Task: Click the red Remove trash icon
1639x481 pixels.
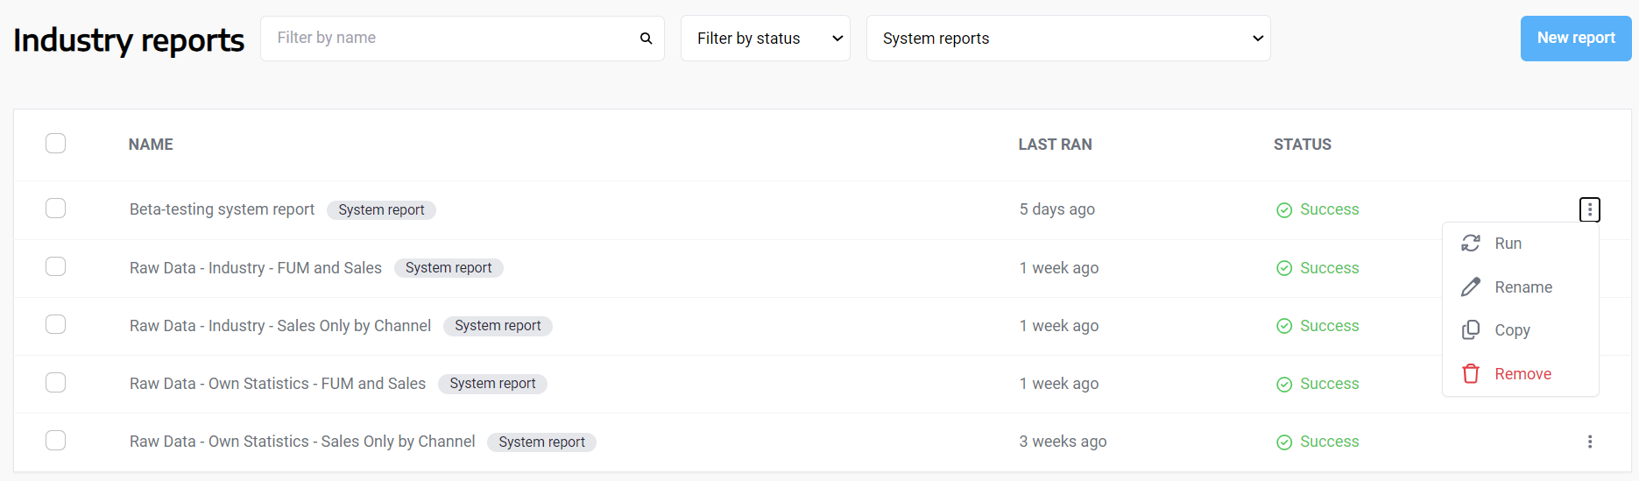Action: coord(1471,374)
